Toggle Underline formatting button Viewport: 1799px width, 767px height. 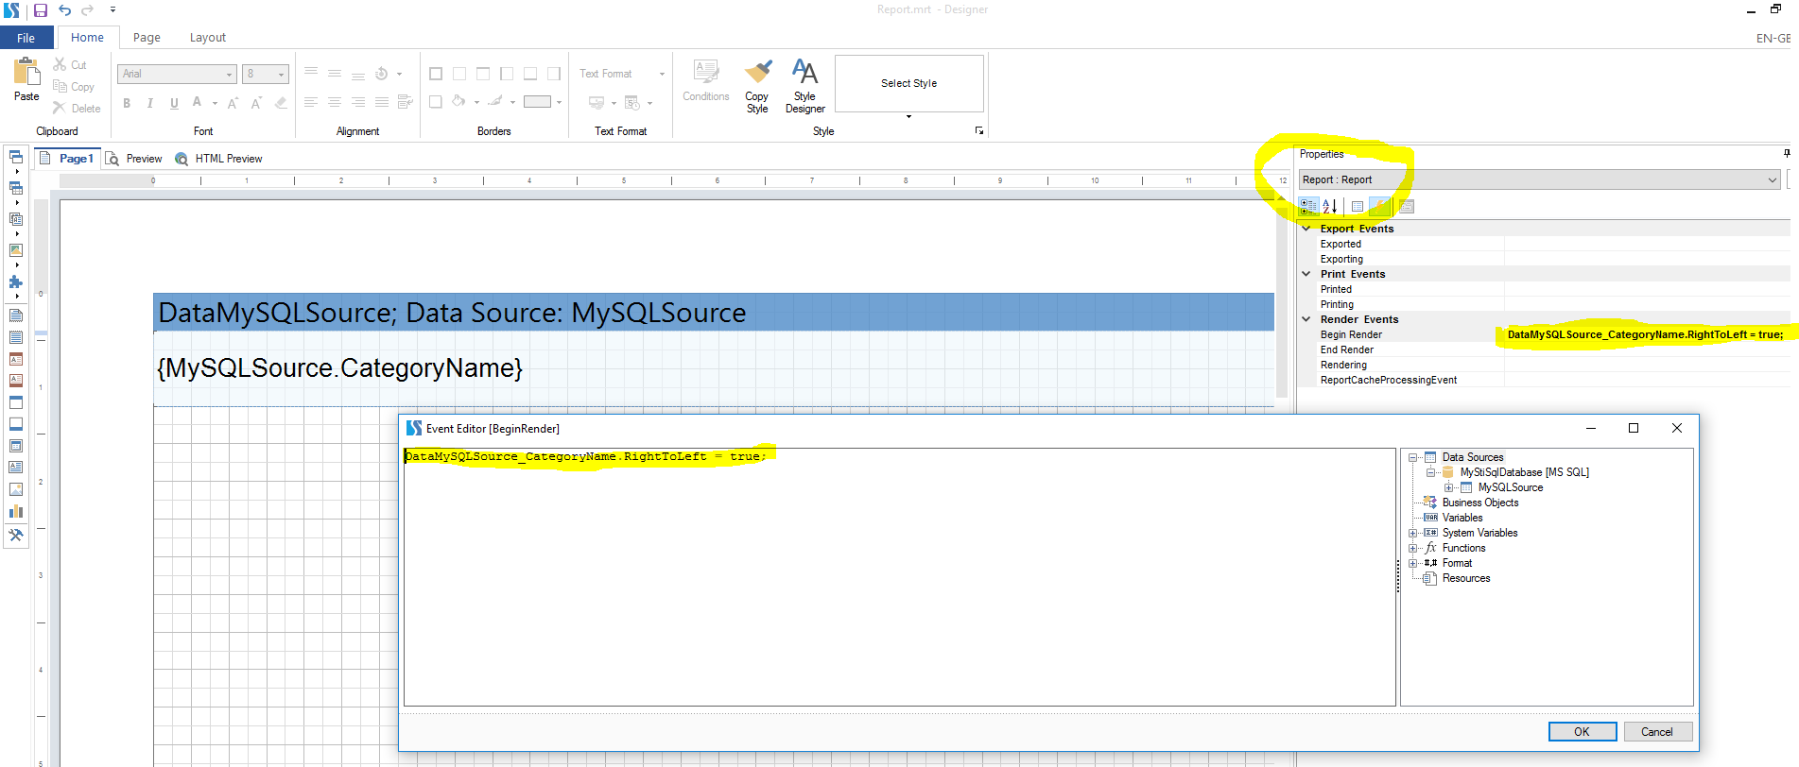pyautogui.click(x=174, y=103)
